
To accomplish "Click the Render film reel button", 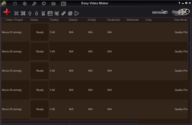I will 181,12.
